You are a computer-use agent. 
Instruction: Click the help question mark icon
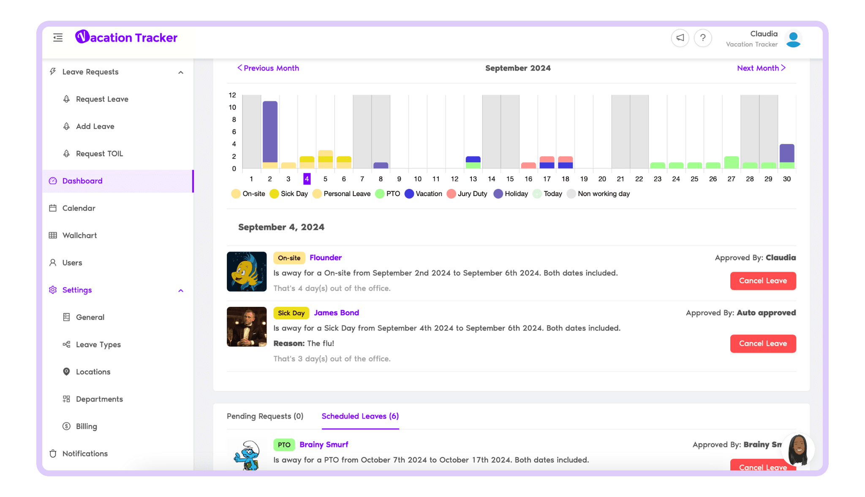(x=703, y=38)
